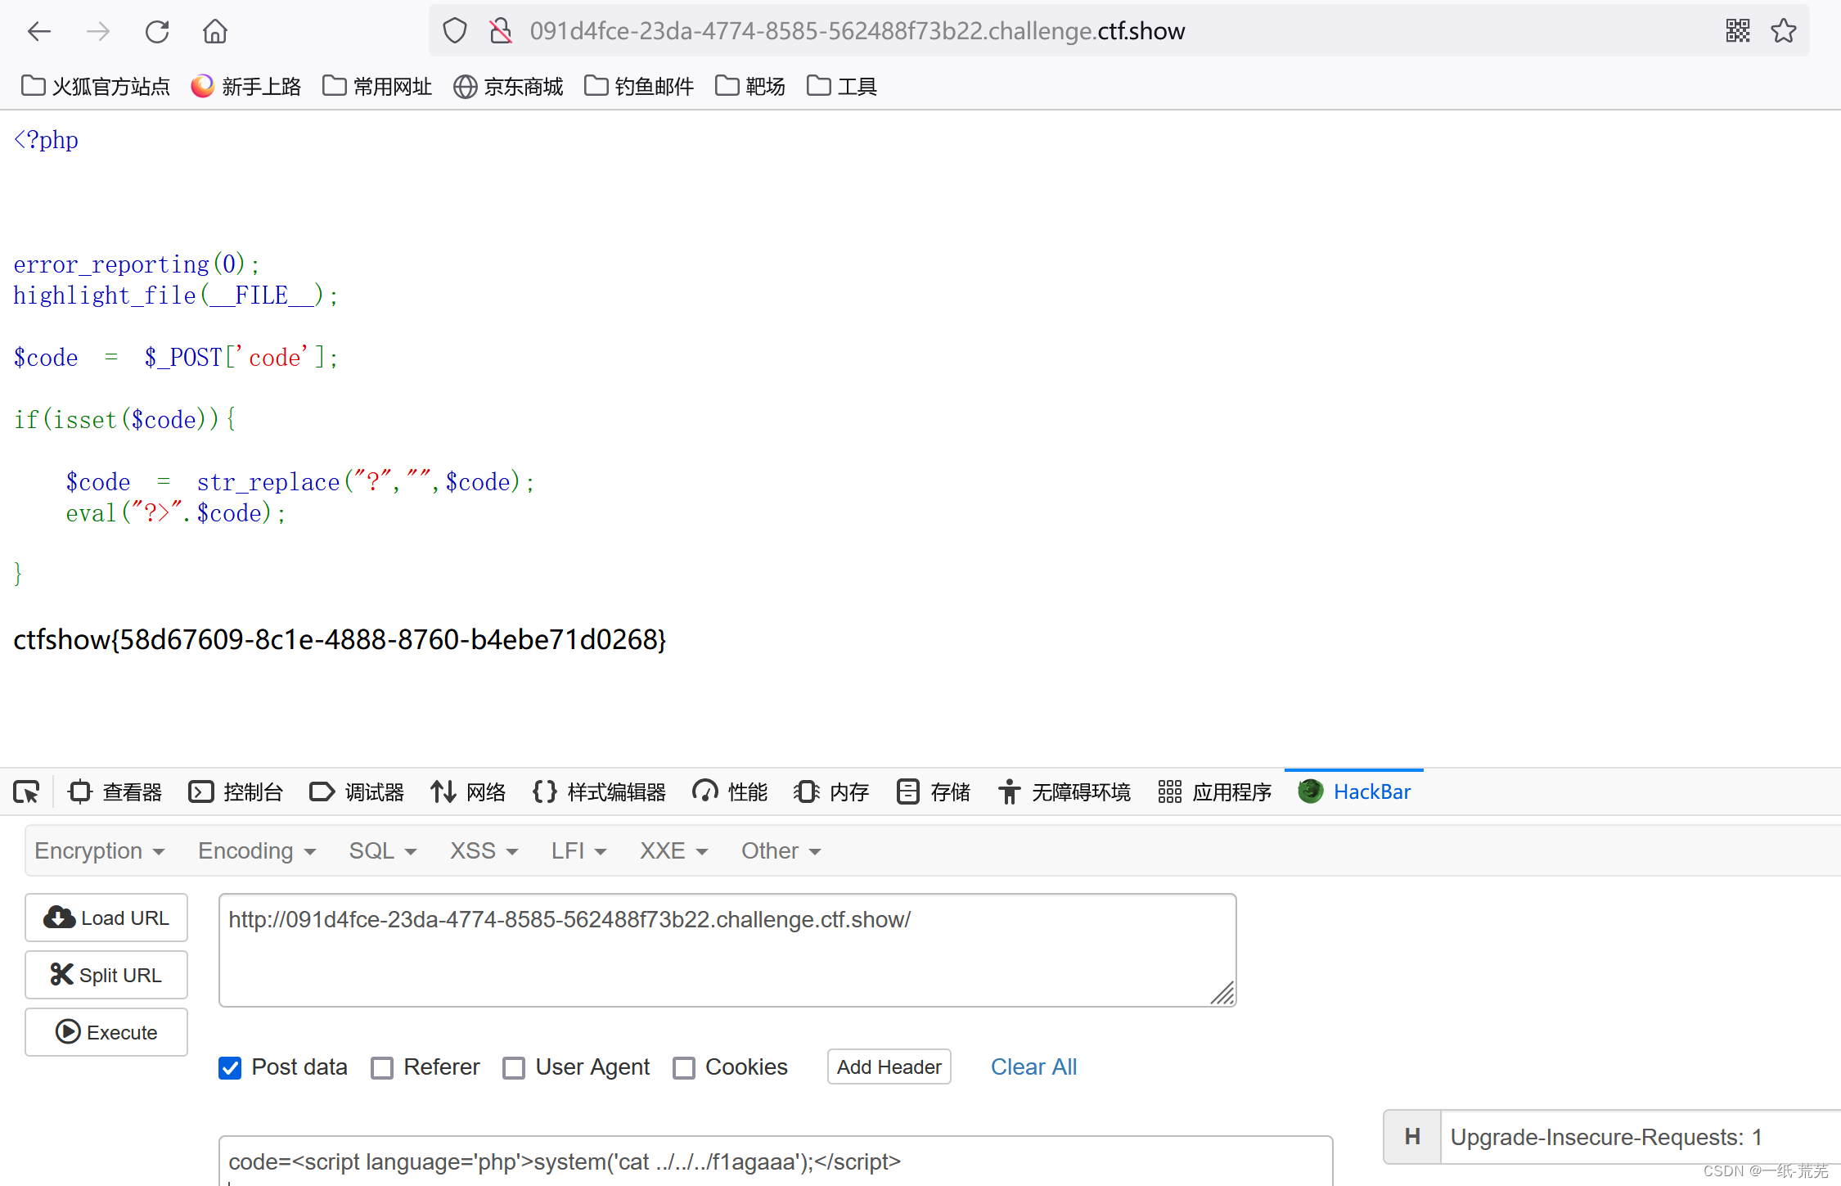
Task: Open the 工具 bookmark folder
Action: pos(842,86)
